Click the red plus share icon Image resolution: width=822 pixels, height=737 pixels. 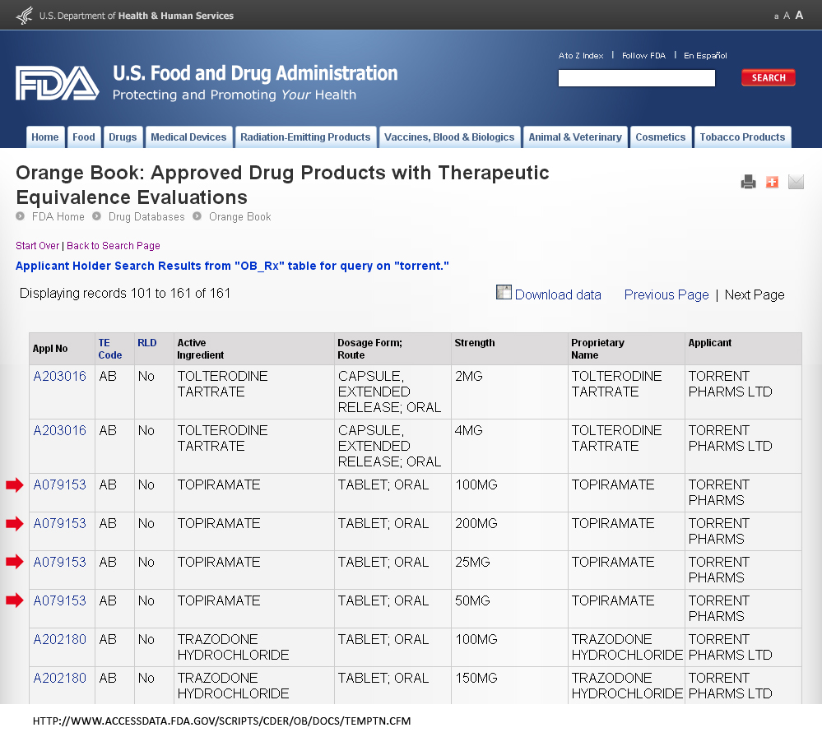772,182
